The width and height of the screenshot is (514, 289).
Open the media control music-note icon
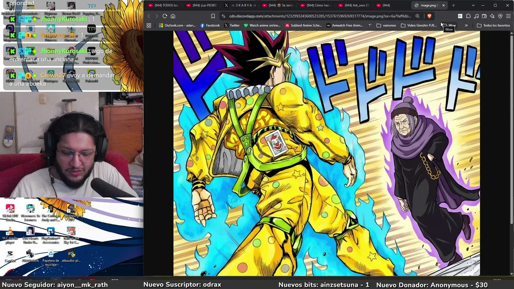[x=476, y=16]
